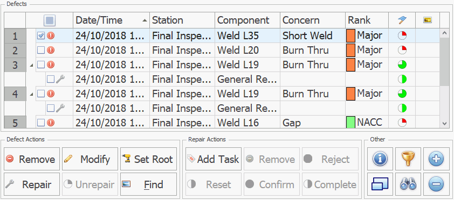Click the Add Task button
Screen dimensions: 454x200
[x=213, y=159]
